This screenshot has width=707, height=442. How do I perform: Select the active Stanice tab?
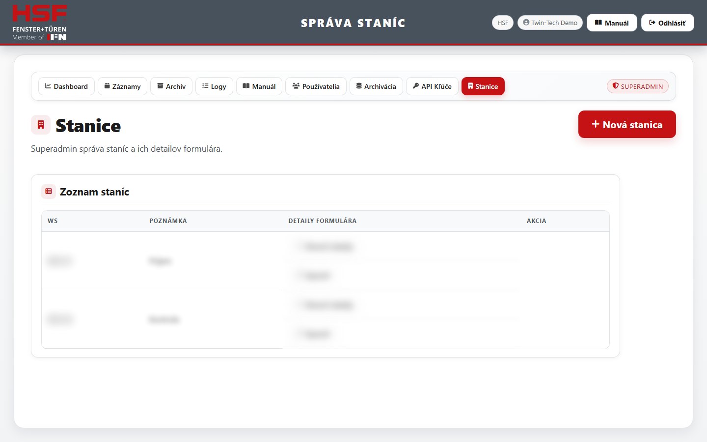(483, 86)
